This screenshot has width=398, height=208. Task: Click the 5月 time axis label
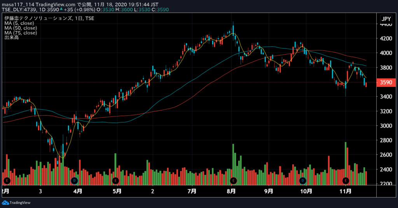[x=117, y=191]
